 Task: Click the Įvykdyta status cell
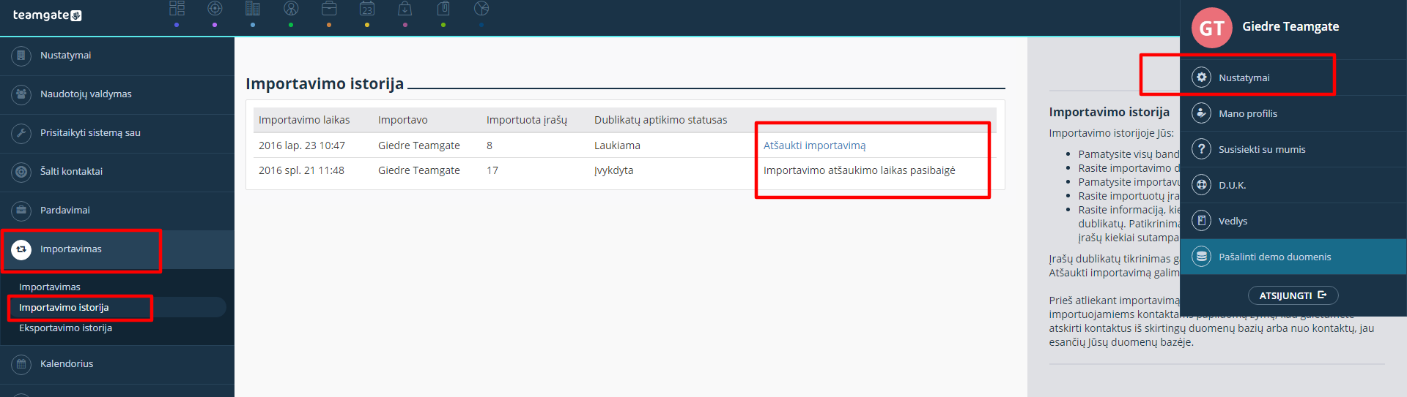click(x=613, y=170)
